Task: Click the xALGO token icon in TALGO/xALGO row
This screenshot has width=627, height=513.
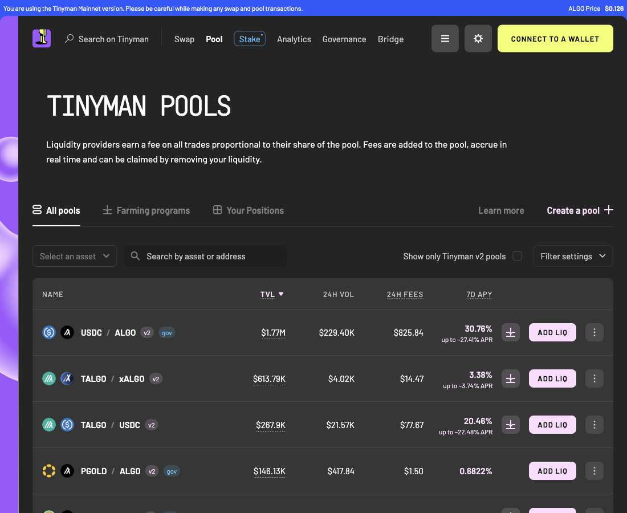Action: (x=67, y=378)
